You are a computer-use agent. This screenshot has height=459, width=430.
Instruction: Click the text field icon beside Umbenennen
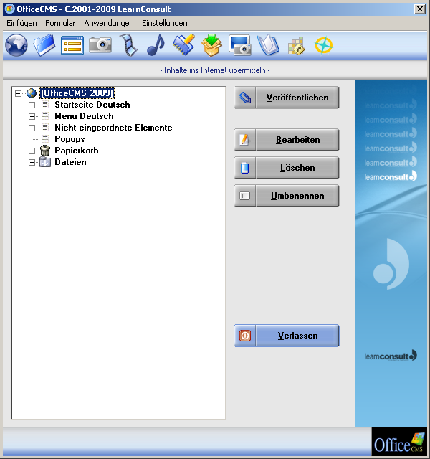click(x=245, y=196)
